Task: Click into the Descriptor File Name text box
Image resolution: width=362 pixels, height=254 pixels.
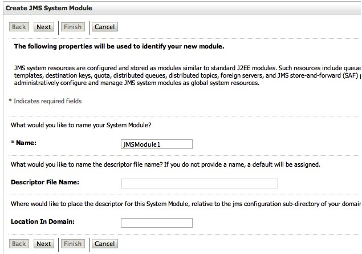Action: 199,183
